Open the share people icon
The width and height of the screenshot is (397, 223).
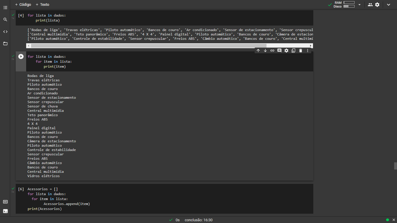click(370, 5)
